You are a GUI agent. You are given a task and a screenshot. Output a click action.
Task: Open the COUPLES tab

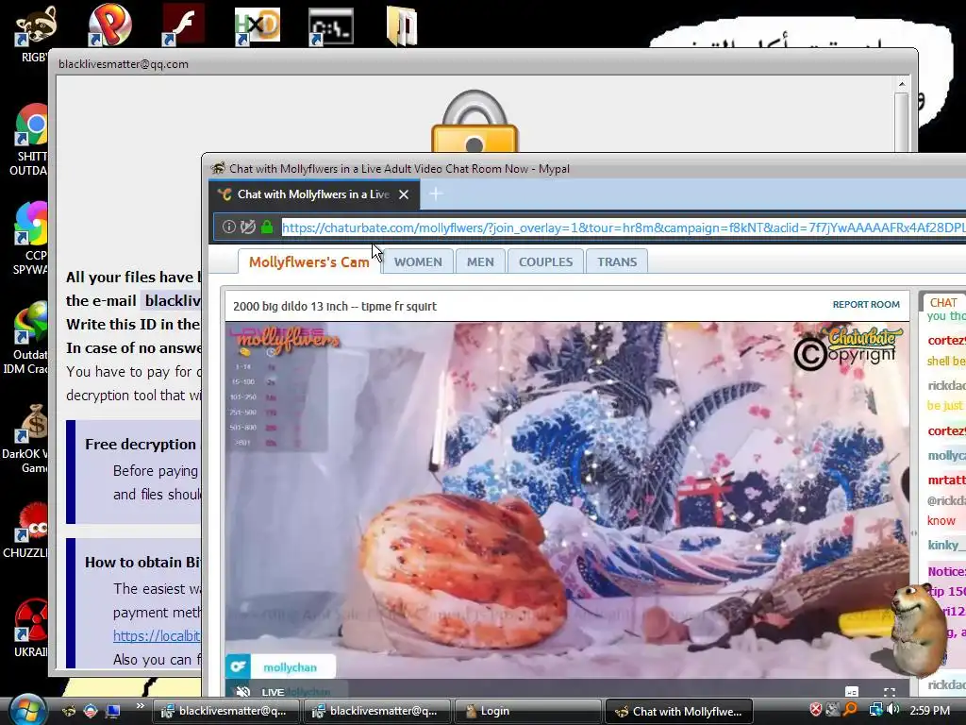[545, 262]
